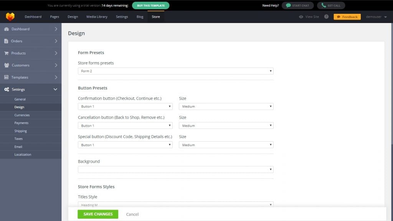
Task: Open the Cancellation button Size dropdown
Action: click(x=226, y=125)
